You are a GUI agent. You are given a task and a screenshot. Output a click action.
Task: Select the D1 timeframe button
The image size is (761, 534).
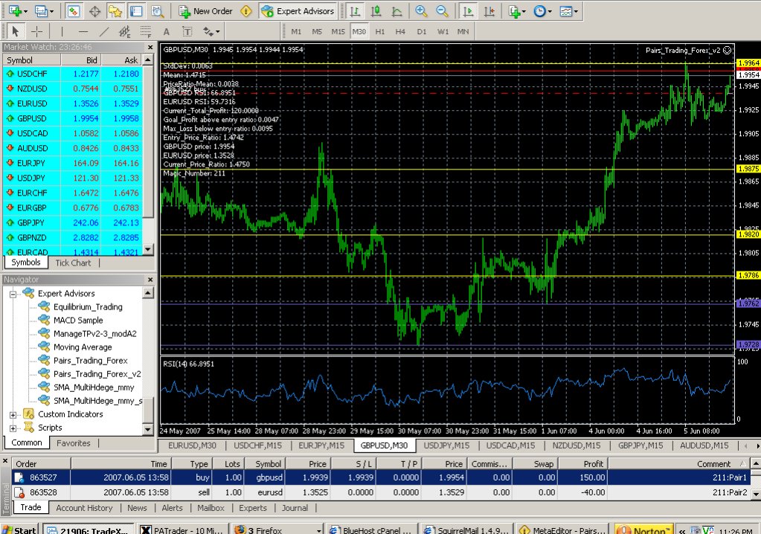(422, 31)
